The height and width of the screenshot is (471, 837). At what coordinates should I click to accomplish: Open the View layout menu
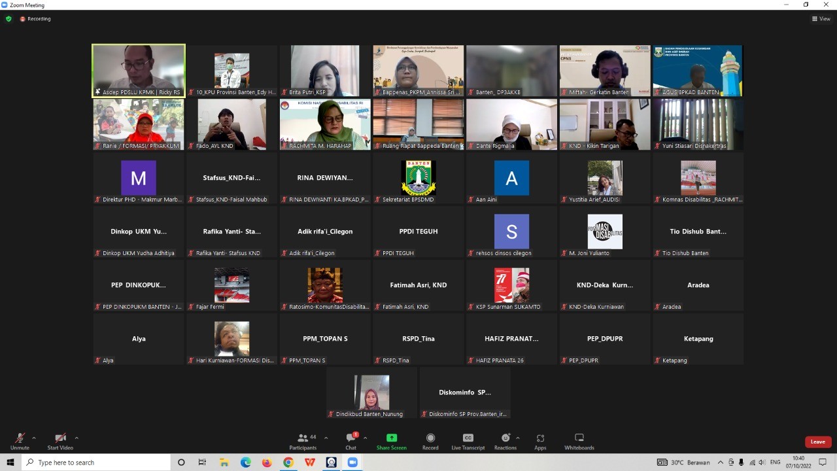coord(821,19)
